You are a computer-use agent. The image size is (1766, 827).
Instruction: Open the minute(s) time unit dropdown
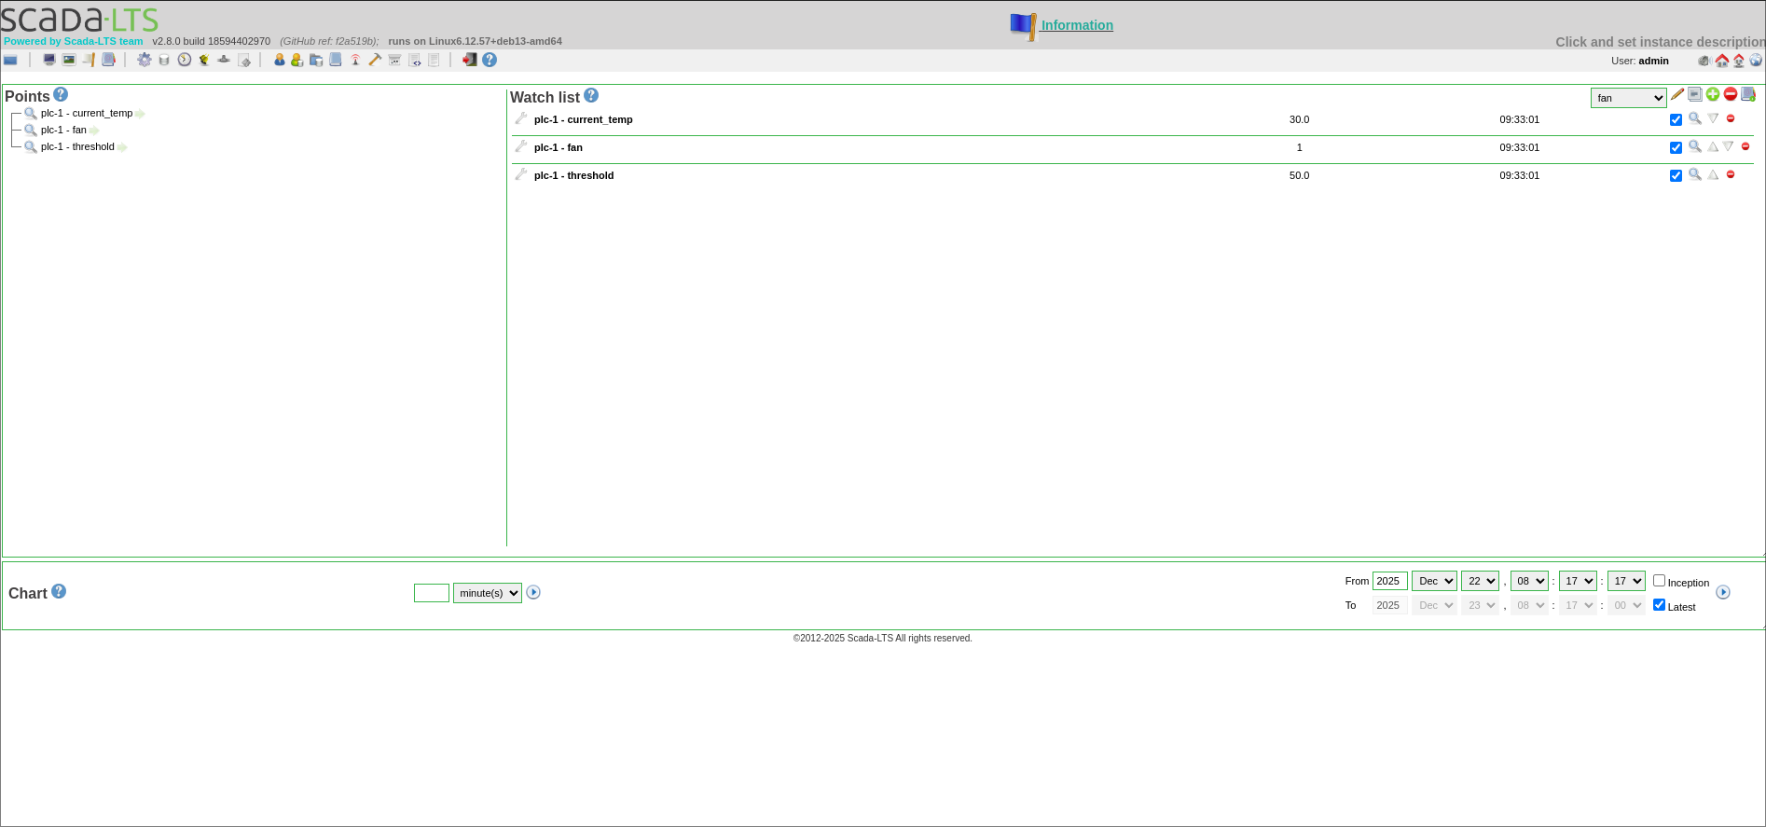click(x=487, y=593)
